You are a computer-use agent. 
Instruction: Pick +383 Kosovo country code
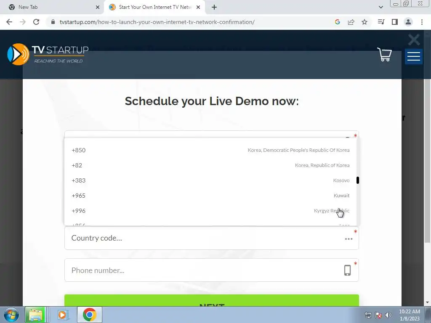coord(210,180)
